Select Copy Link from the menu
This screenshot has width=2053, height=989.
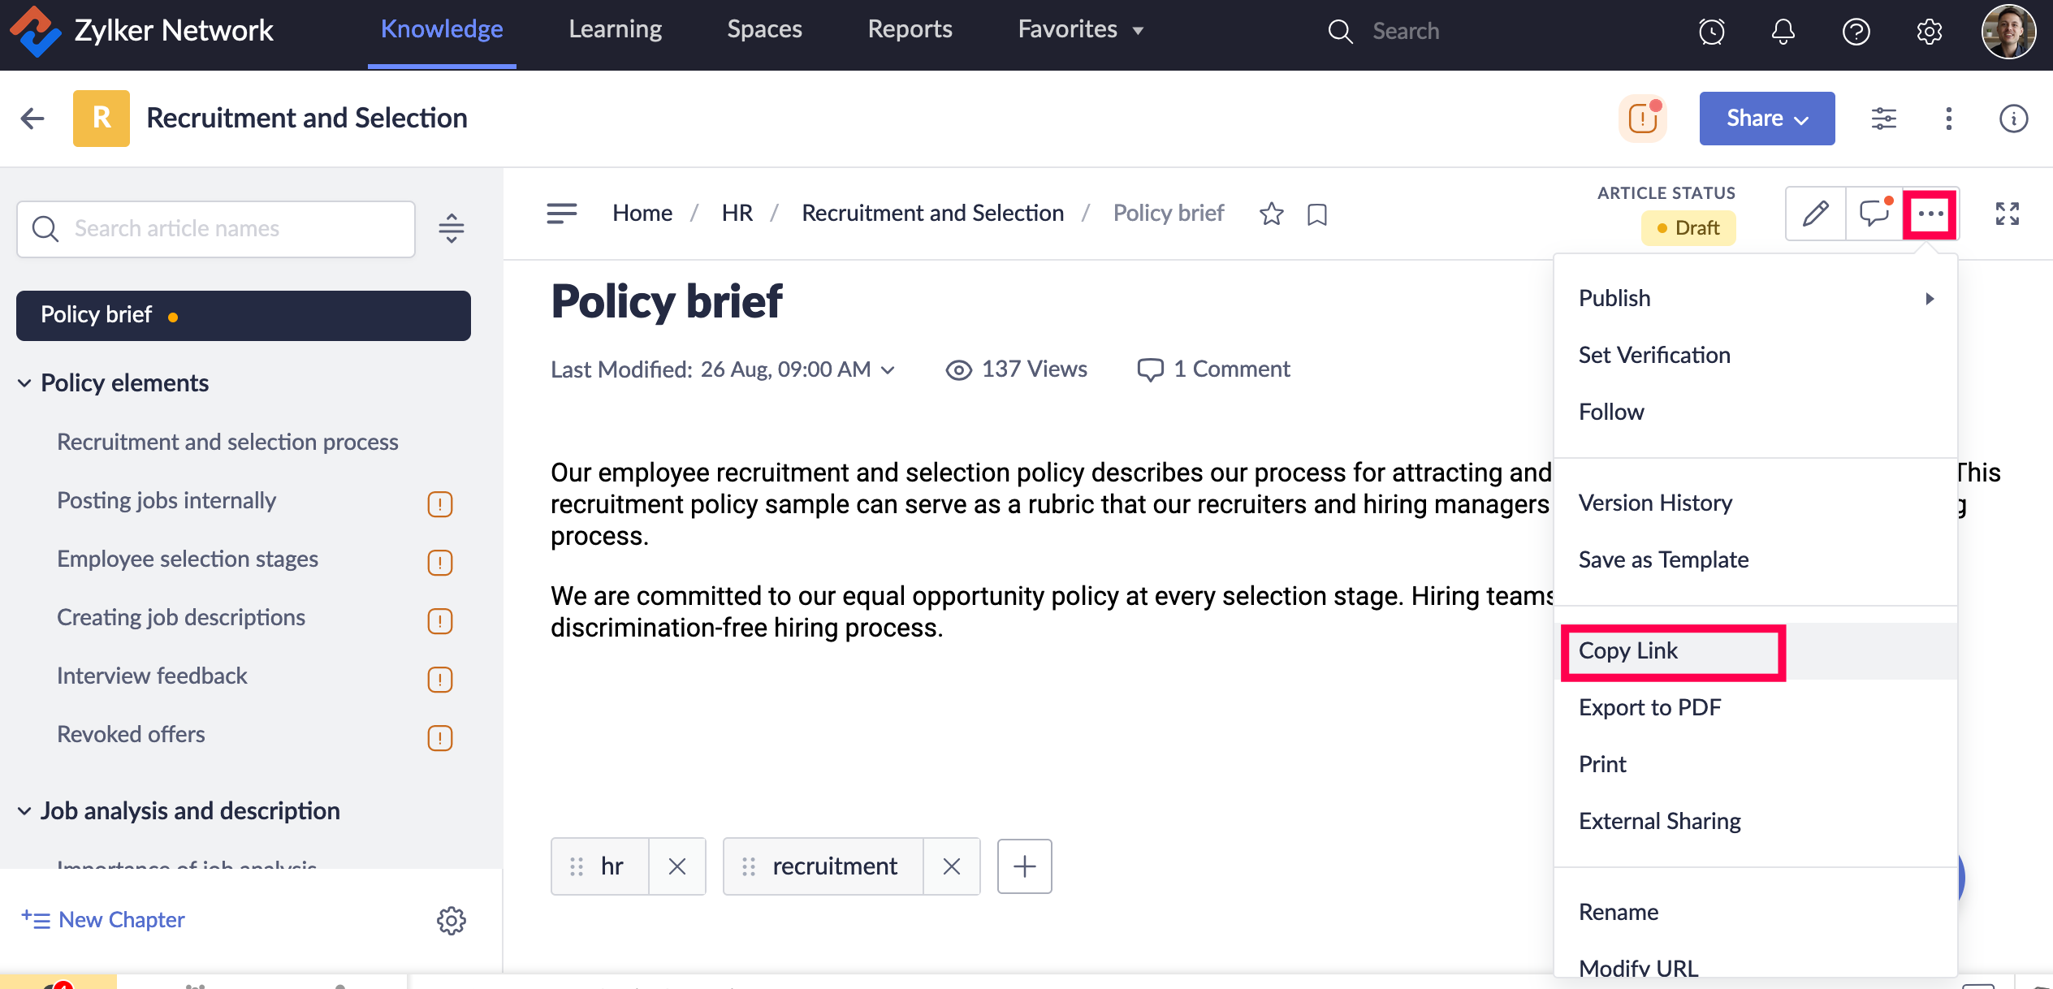pos(1628,651)
